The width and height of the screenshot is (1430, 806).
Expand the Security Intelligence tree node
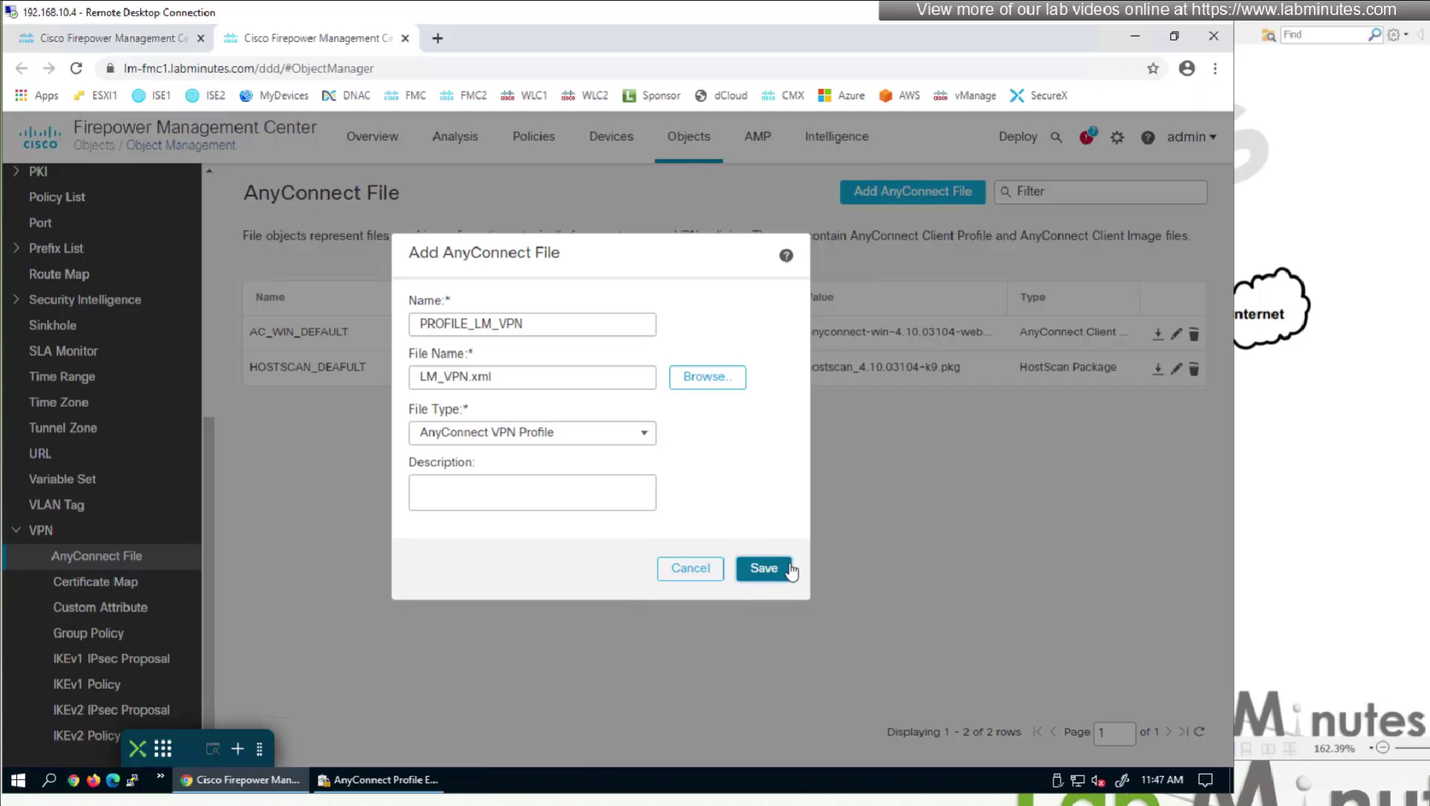click(16, 299)
